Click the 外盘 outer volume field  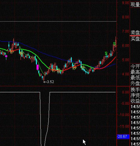click(x=135, y=84)
